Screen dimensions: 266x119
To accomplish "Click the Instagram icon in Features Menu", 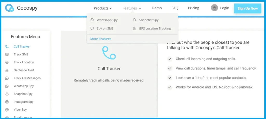I will pyautogui.click(x=7, y=102).
